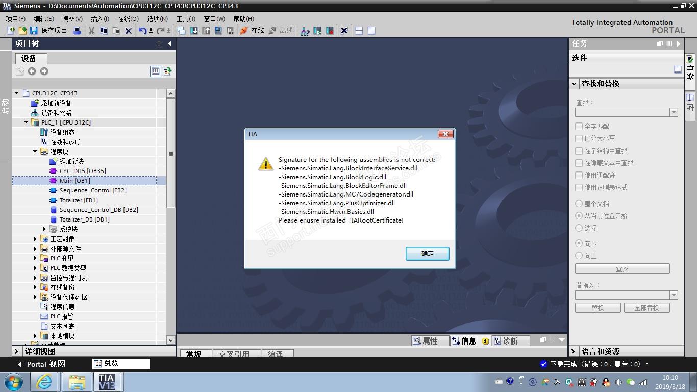Click the copy icon in the toolbar
This screenshot has height=392, width=697.
click(104, 31)
